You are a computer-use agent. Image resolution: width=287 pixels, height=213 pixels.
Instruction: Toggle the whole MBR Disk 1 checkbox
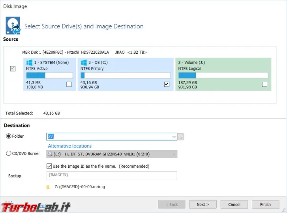coord(13,69)
